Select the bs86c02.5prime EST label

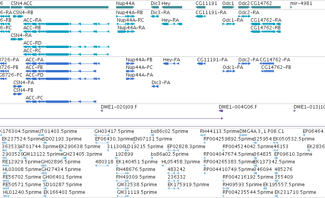169,131
